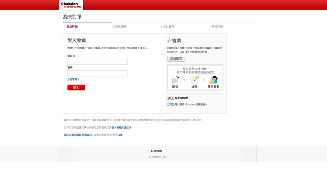This screenshot has height=187, width=327.
Task: Open the 關於在樂天國際市場購物 link
Action: pyautogui.click(x=78, y=135)
